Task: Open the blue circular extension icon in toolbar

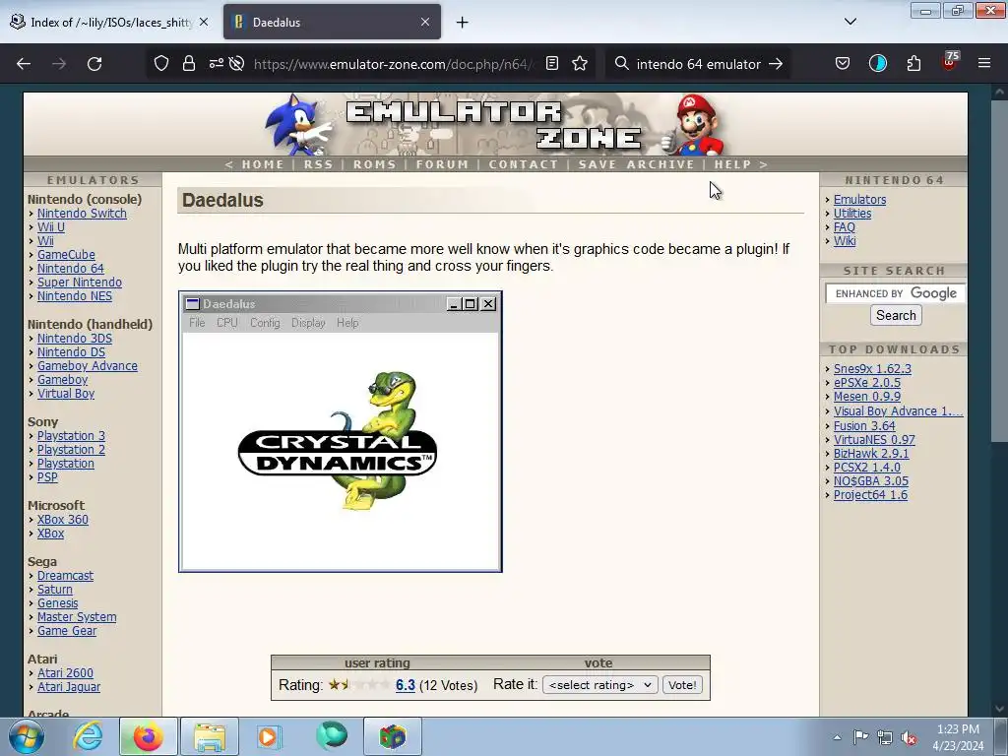Action: click(877, 64)
